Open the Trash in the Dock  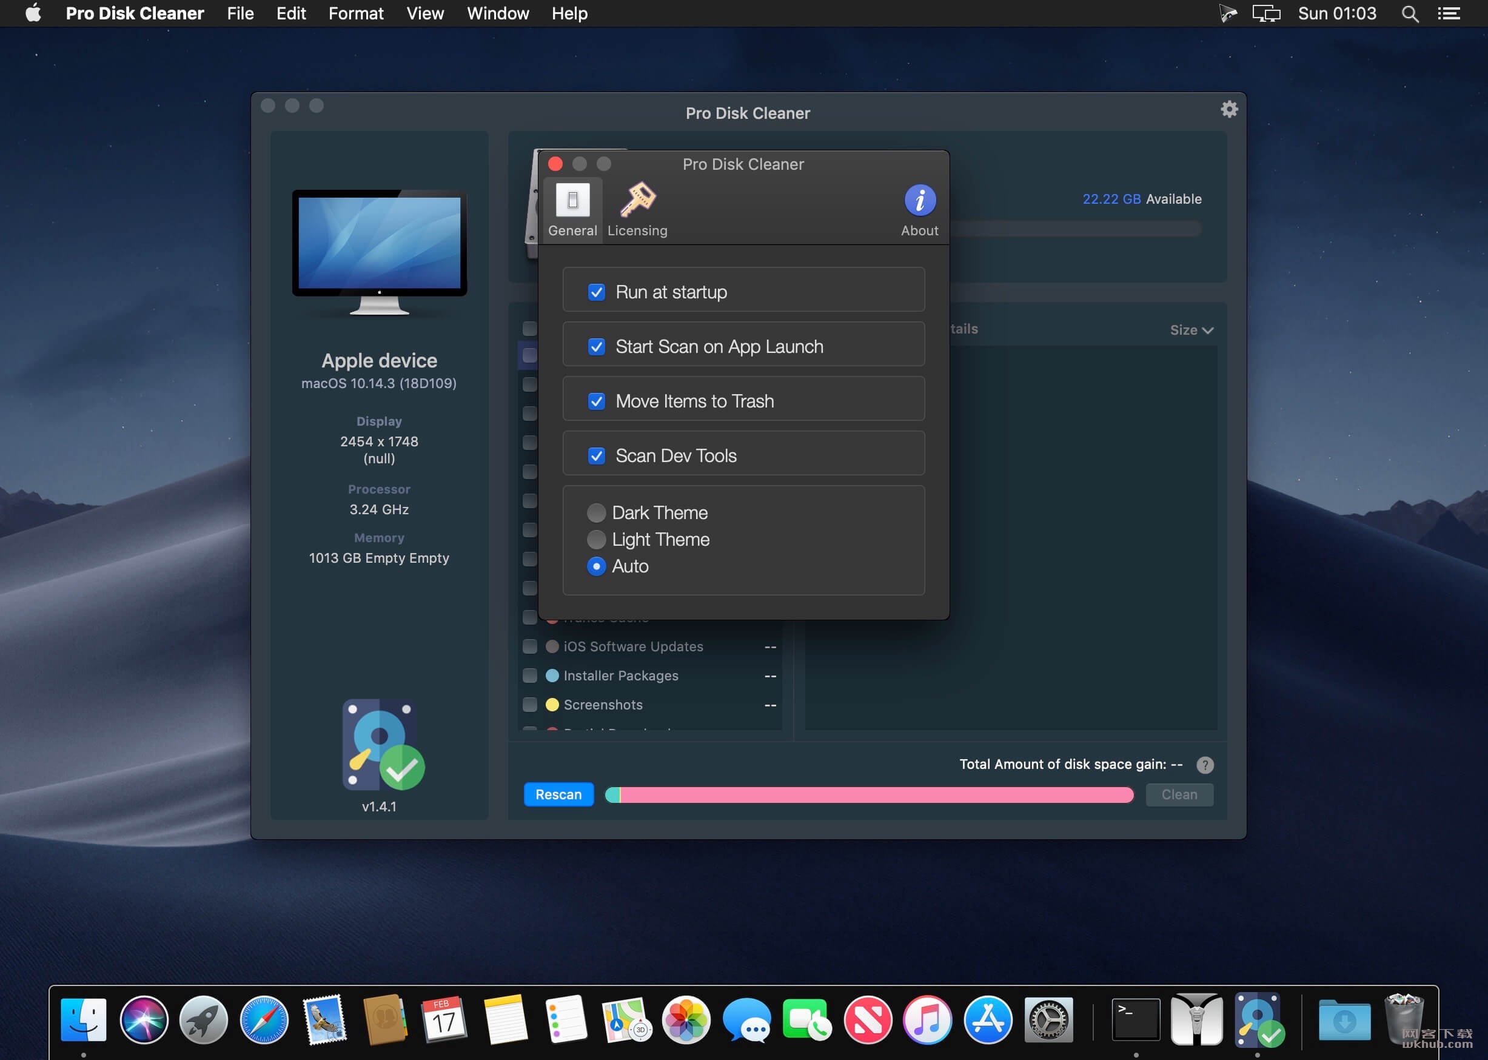tap(1404, 1019)
